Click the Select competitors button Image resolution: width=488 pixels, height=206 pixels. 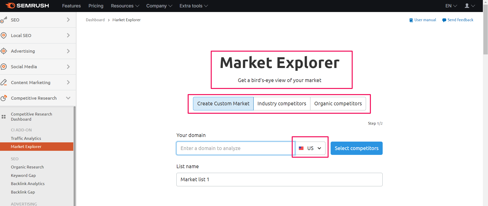point(357,148)
